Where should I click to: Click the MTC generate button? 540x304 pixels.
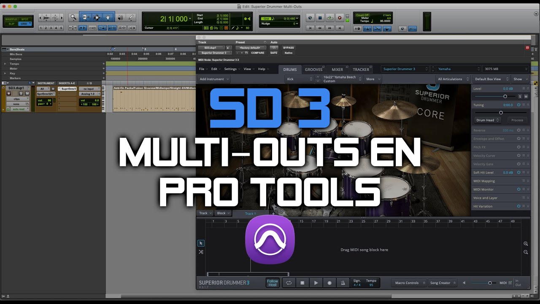[x=412, y=29]
